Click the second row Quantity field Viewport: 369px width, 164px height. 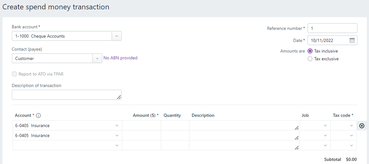click(175, 136)
